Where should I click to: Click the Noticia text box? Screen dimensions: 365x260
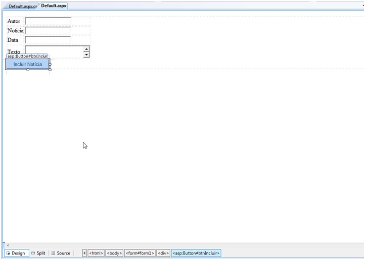48,31
